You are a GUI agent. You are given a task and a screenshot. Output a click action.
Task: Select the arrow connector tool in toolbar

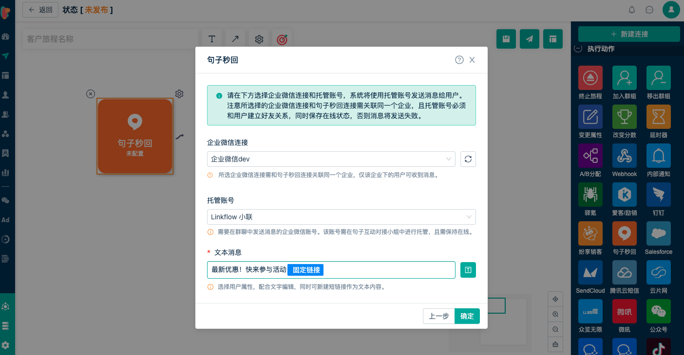point(235,39)
